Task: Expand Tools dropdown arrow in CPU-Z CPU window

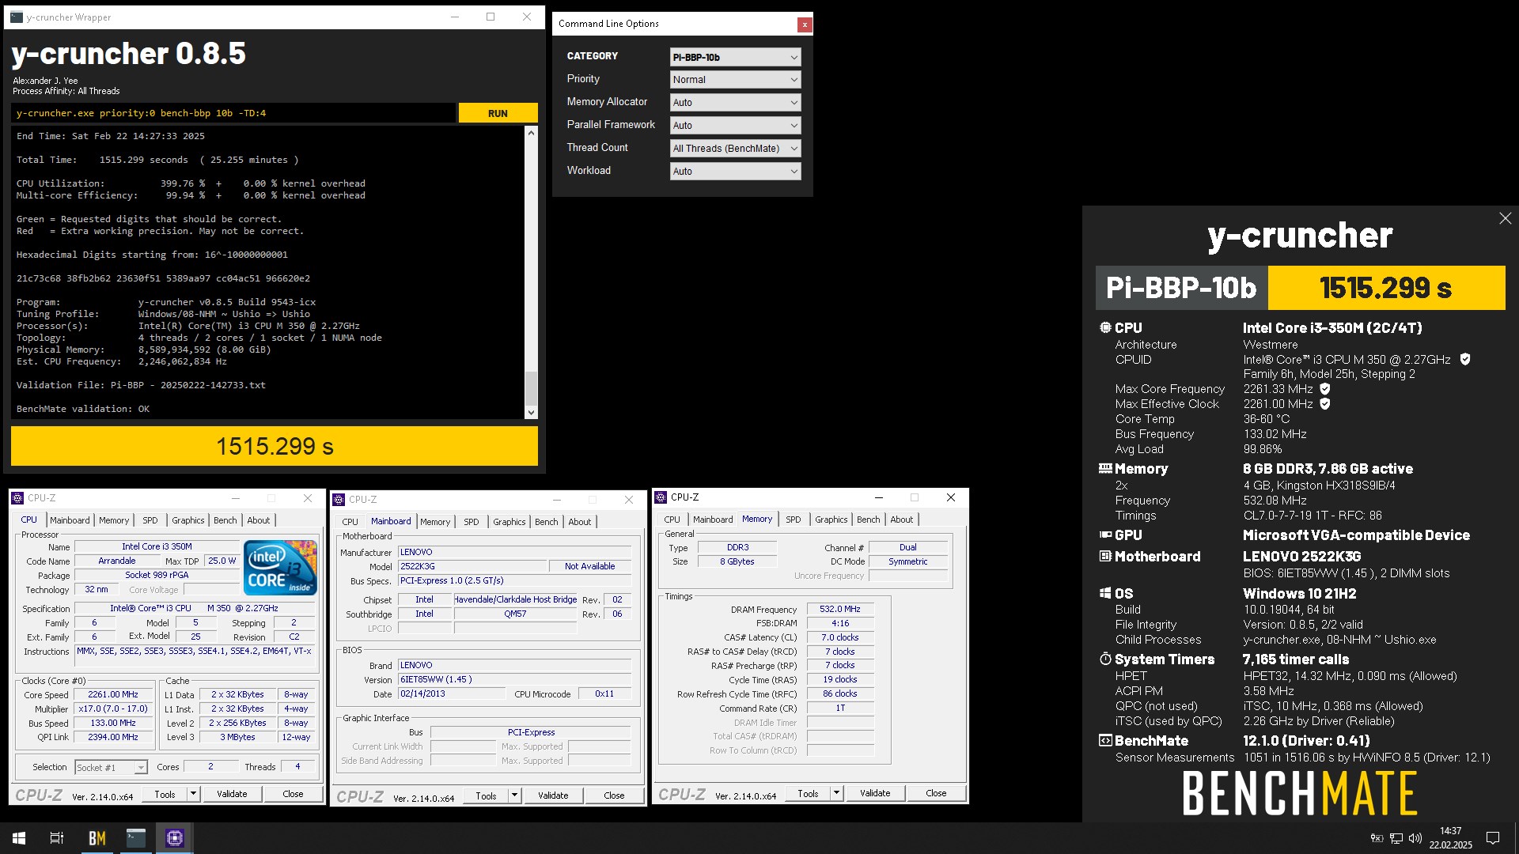Action: [192, 794]
